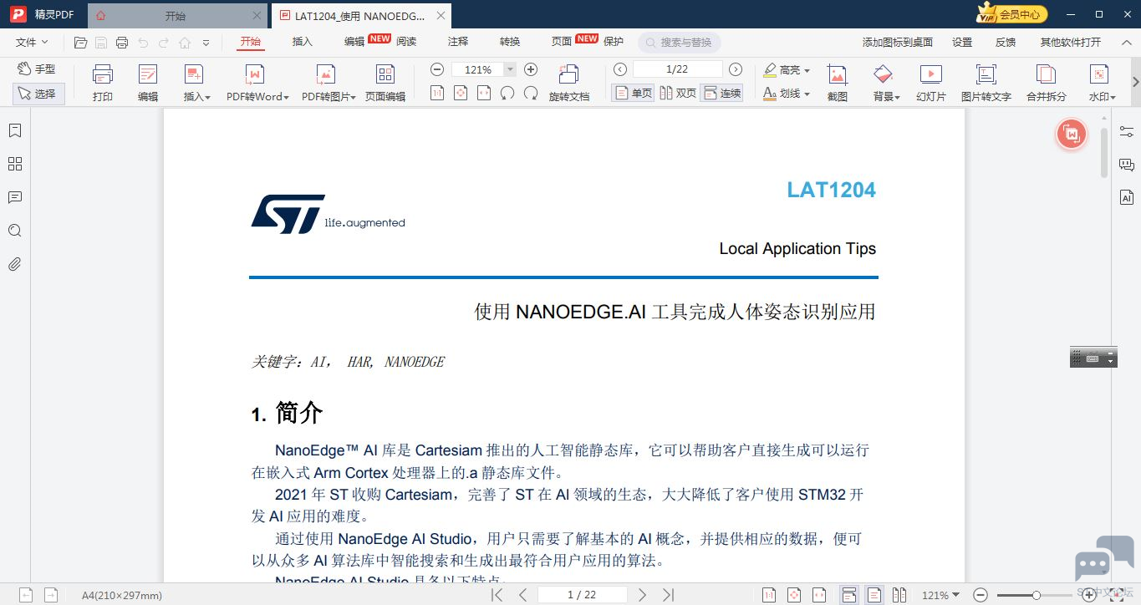Click the vertical scrollbar thumb
The width and height of the screenshot is (1141, 605).
[1104, 152]
